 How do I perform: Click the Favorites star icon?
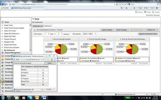click(2, 8)
